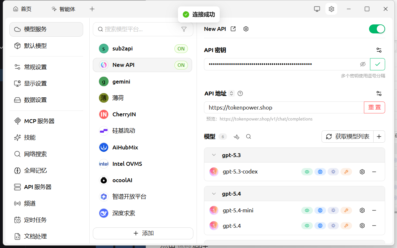Open settings for gpt-5.4-mini model

coord(362,210)
